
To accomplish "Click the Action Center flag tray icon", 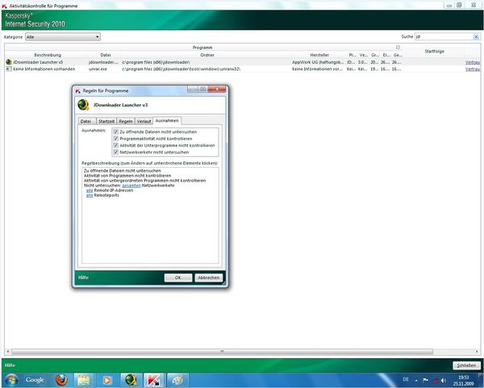I will (x=425, y=380).
